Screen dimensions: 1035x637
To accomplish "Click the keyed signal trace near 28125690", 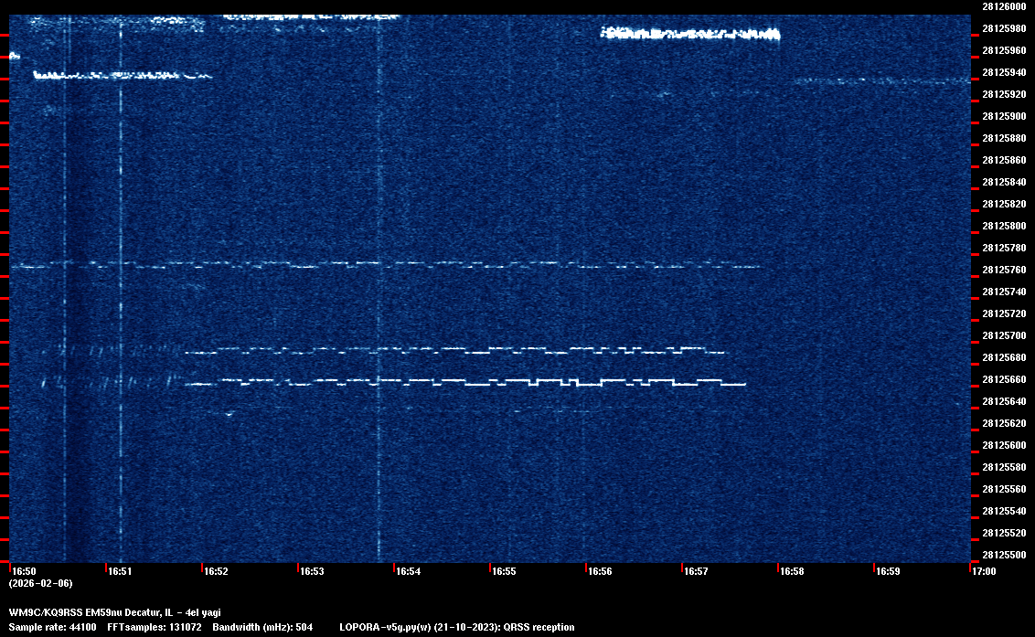I will [x=457, y=349].
